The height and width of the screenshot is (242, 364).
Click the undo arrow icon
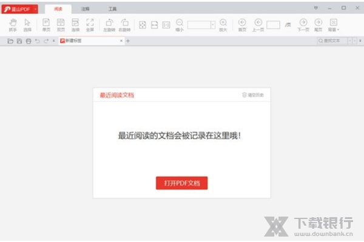coord(38,41)
